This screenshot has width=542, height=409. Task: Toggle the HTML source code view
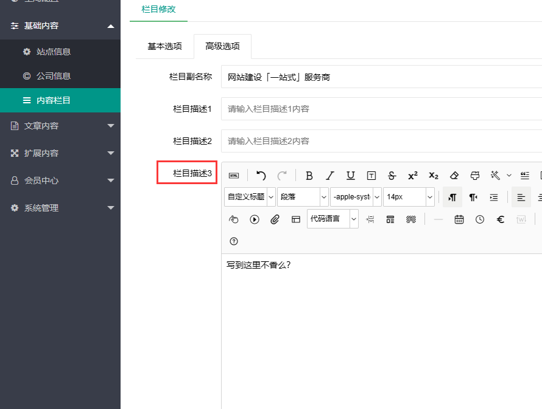233,175
